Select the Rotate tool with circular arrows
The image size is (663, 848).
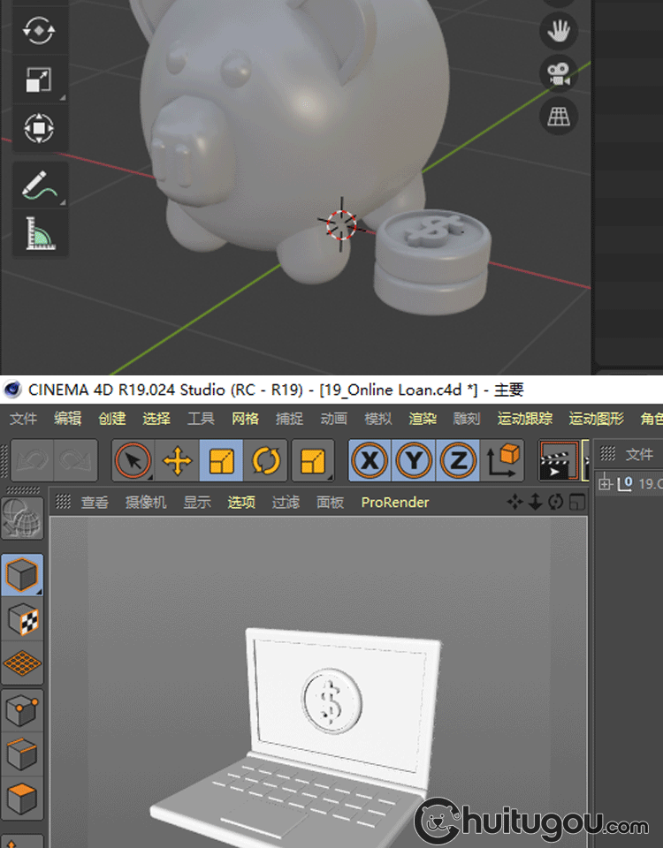point(266,461)
